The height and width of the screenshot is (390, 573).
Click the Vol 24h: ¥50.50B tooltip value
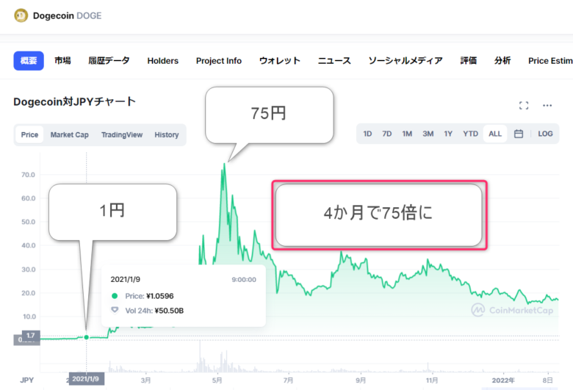[154, 311]
